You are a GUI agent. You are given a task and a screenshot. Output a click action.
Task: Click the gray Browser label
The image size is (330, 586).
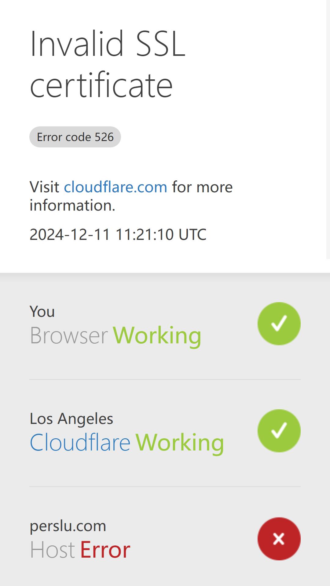(69, 335)
